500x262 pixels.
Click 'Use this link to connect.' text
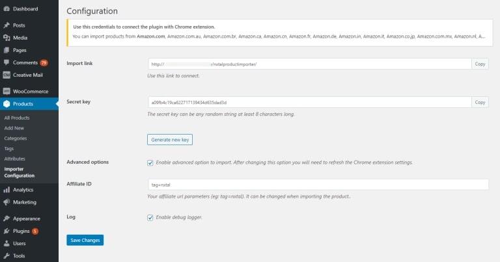pos(173,76)
